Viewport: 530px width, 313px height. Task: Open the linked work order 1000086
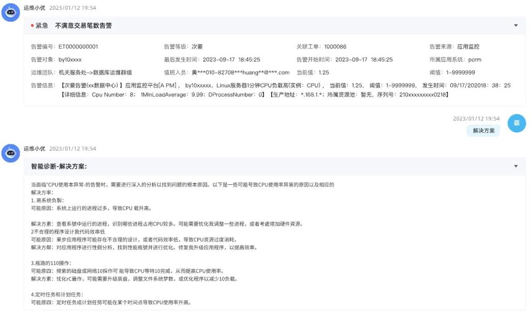point(334,46)
